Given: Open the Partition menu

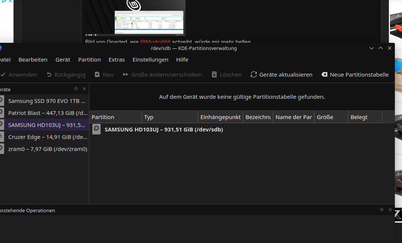Looking at the screenshot, I should coord(89,60).
